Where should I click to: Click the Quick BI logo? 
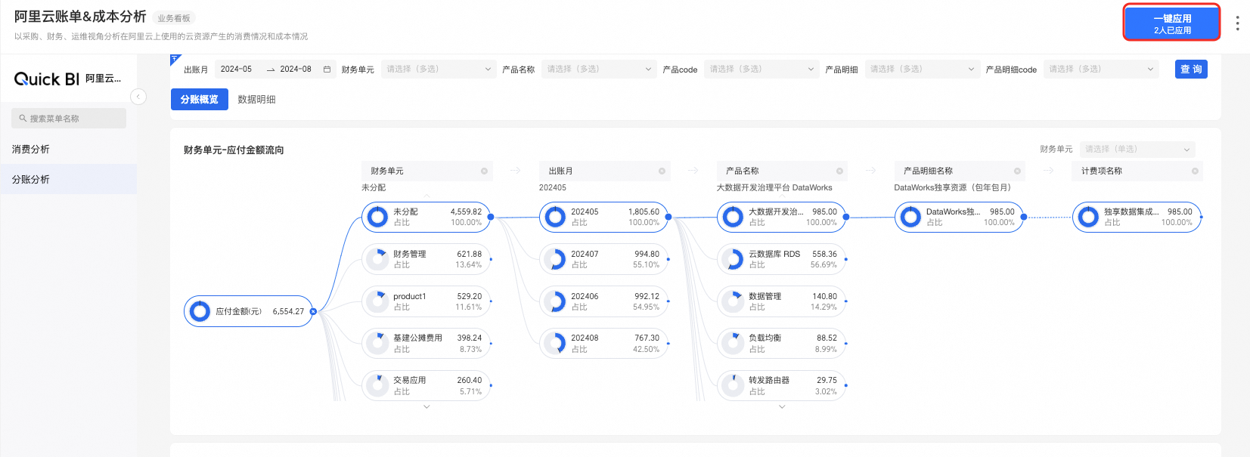(x=46, y=79)
